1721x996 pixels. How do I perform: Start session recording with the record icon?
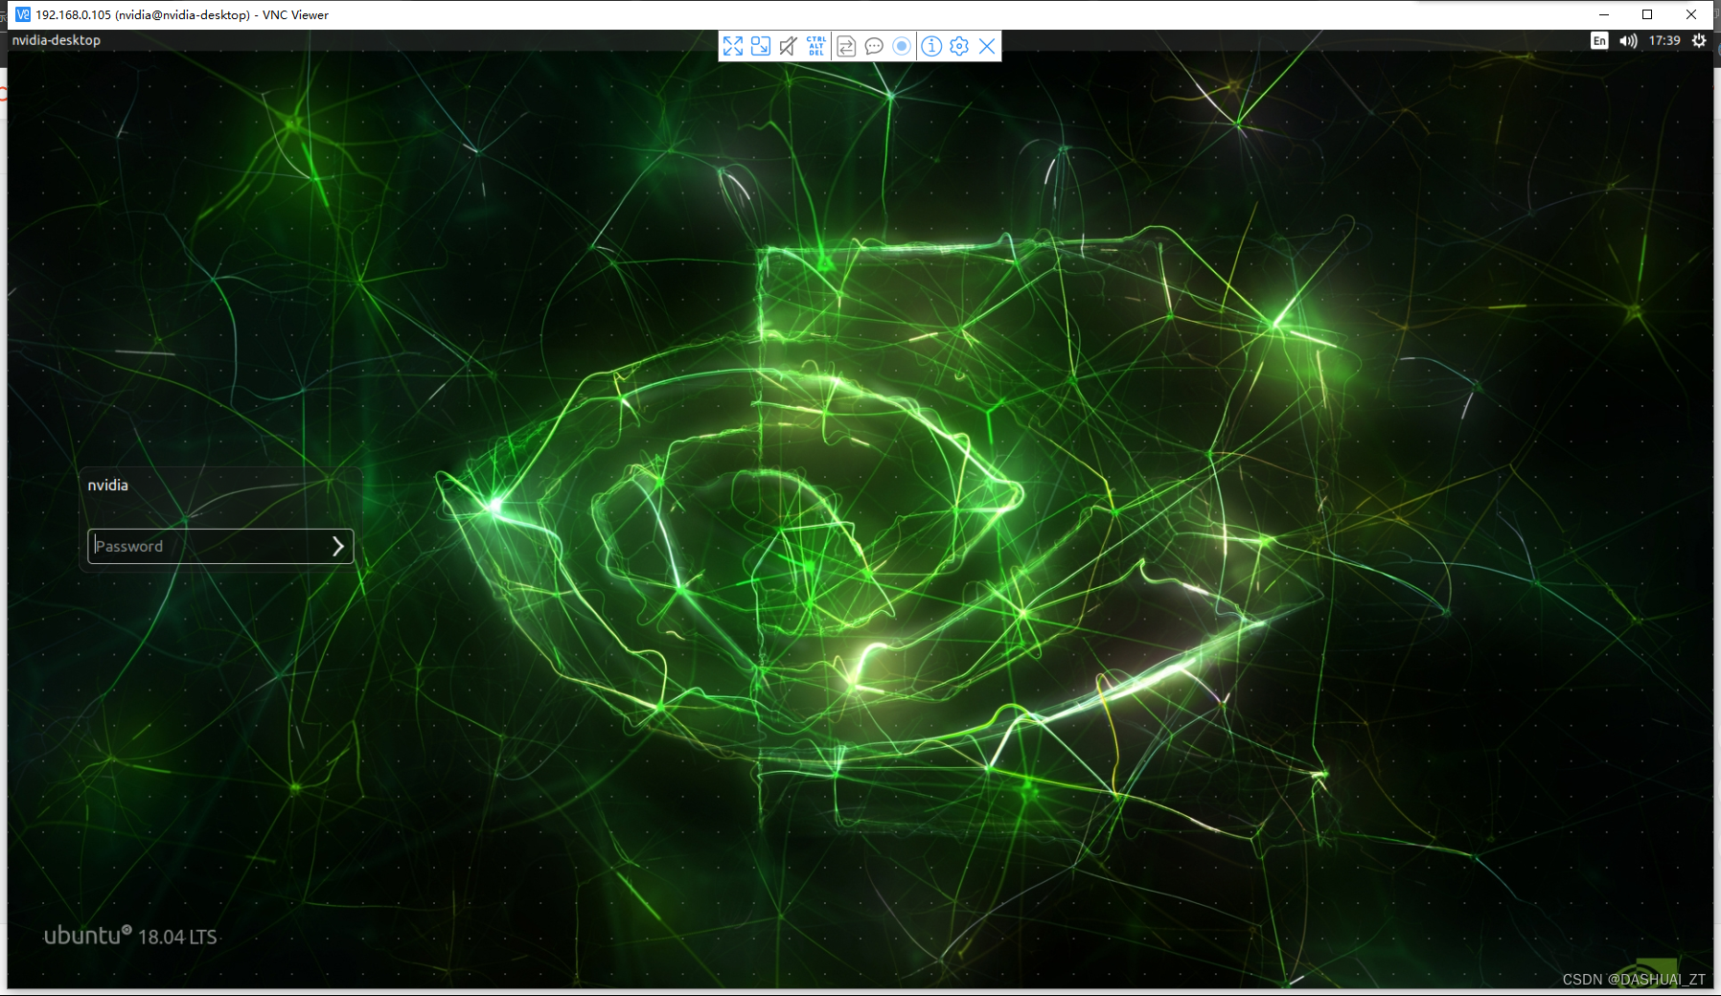click(x=902, y=46)
